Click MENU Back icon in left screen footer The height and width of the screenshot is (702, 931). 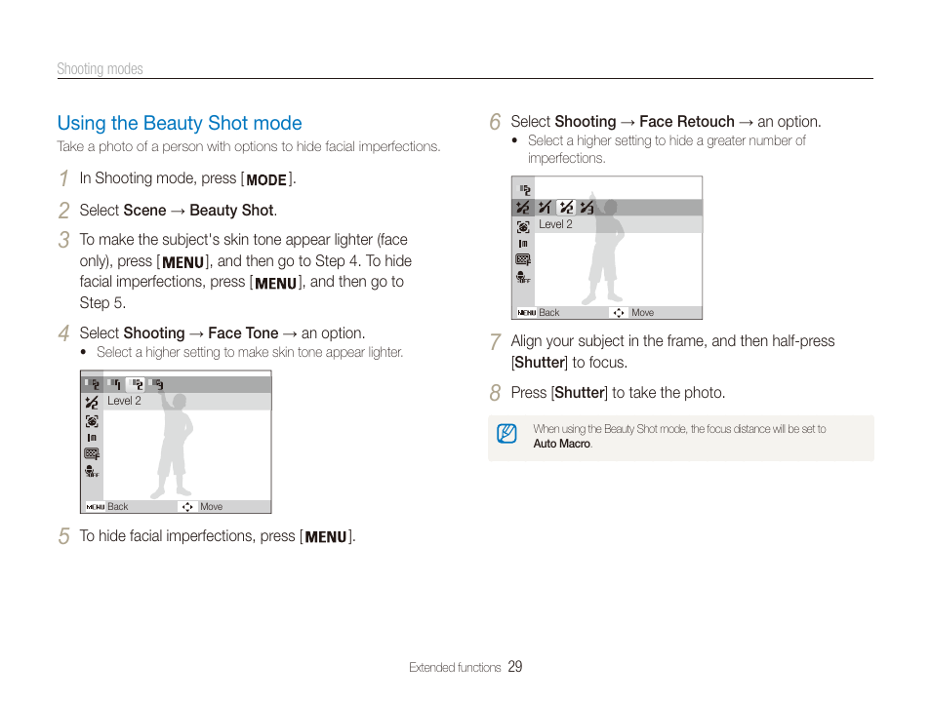(x=95, y=507)
